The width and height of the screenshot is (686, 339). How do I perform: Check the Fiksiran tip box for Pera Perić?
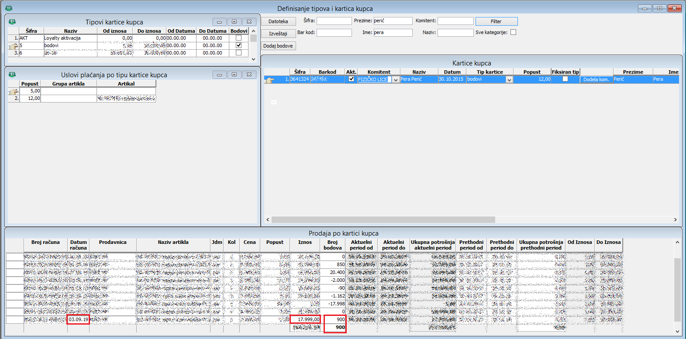click(565, 79)
